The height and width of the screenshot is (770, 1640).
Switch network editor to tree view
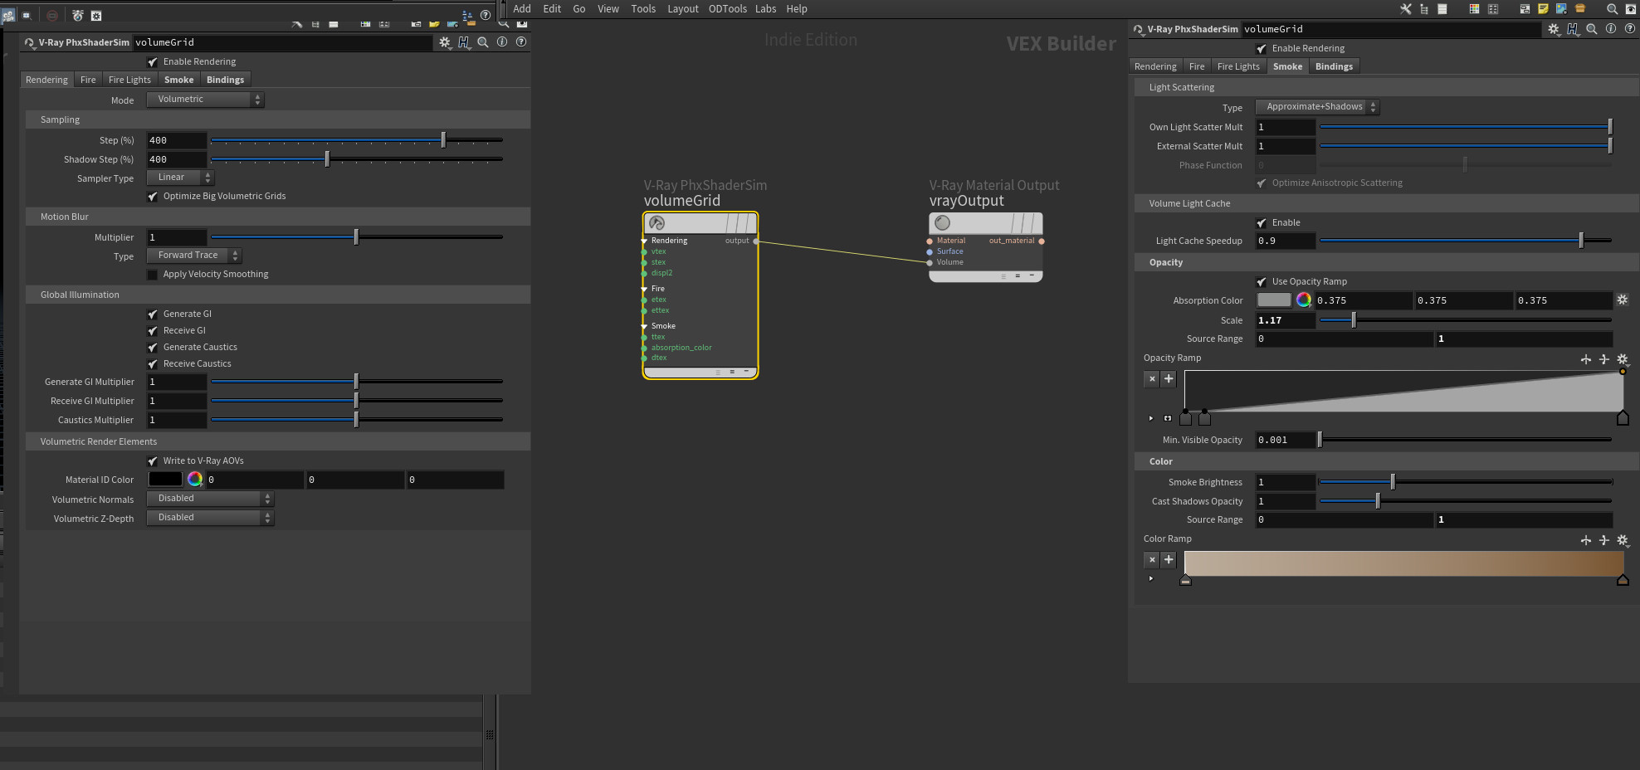tap(1424, 9)
